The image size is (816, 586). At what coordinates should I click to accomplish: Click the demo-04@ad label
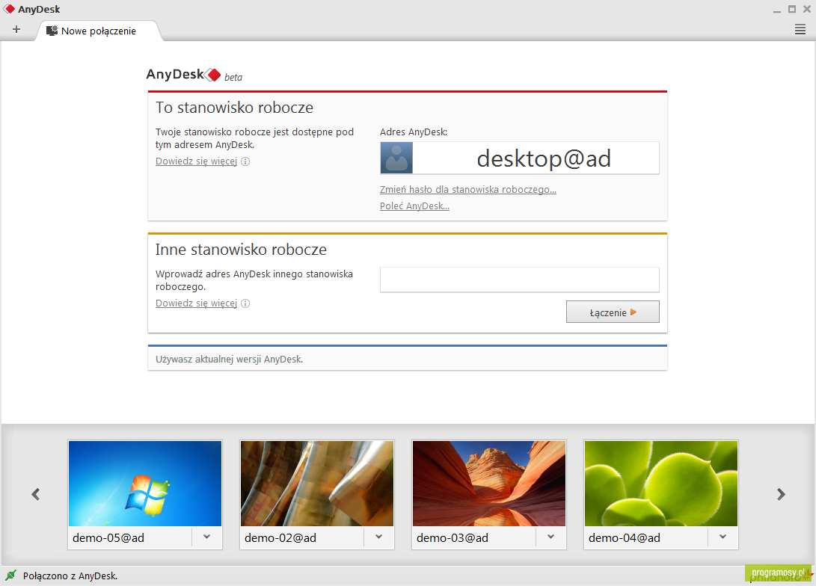[625, 537]
